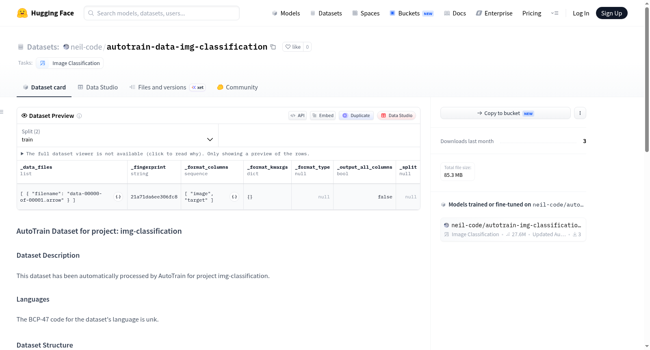Open the neil-code/autotrain-img-classification model card
The image size is (650, 350).
(x=513, y=230)
